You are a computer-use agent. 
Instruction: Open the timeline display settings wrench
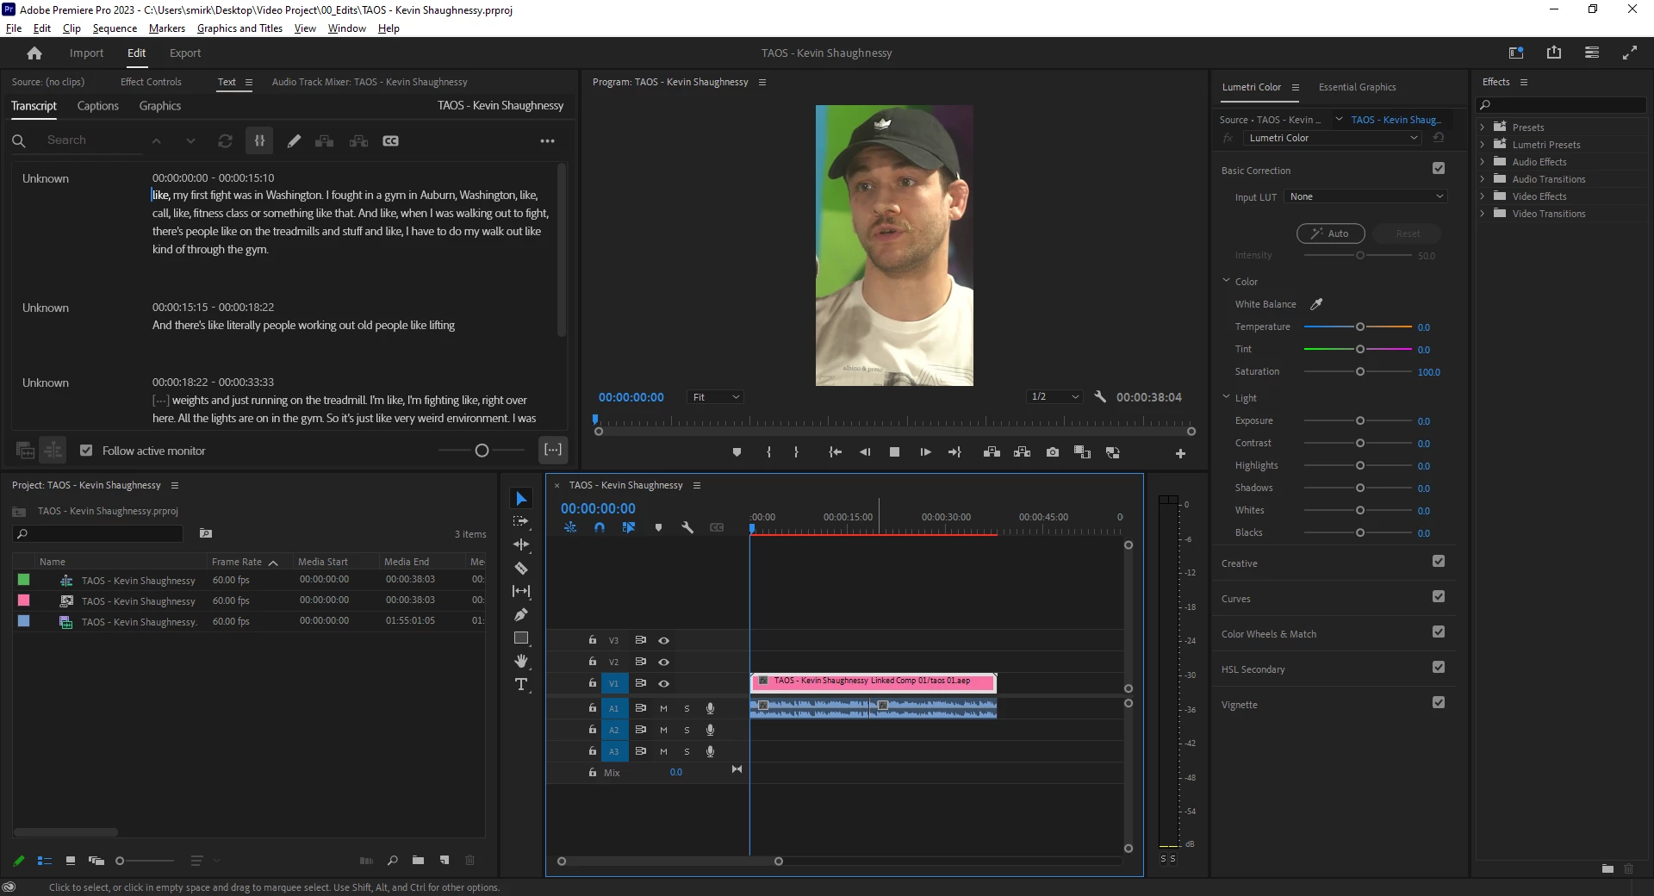[x=687, y=527]
